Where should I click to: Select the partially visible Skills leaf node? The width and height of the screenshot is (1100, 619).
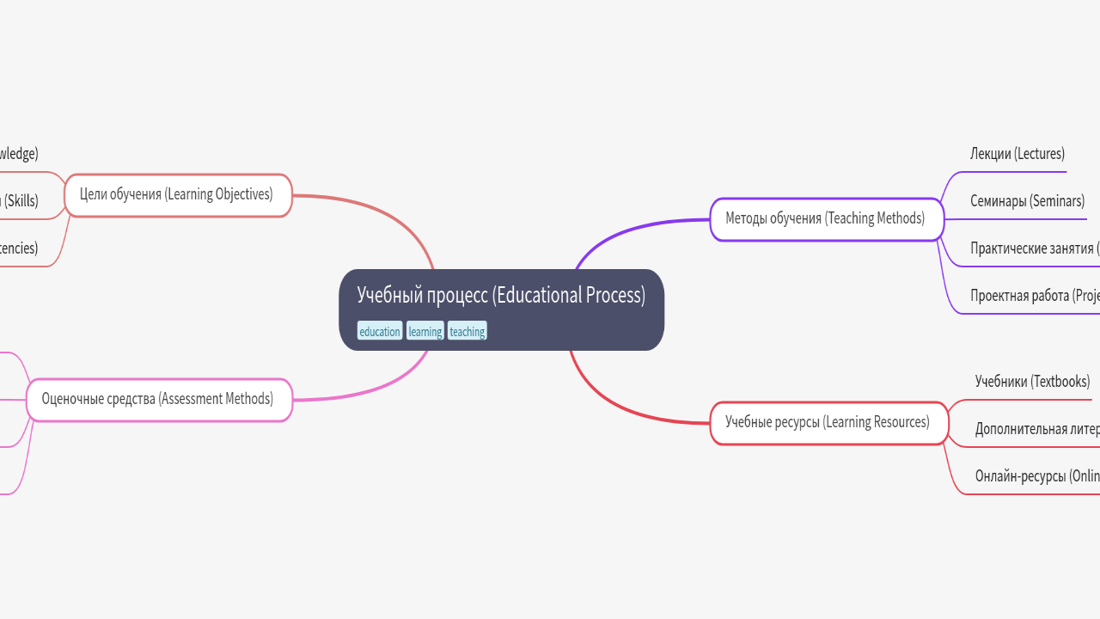(x=21, y=202)
